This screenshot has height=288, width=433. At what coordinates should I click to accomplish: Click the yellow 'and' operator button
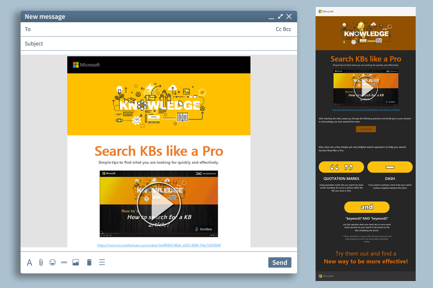point(366,207)
